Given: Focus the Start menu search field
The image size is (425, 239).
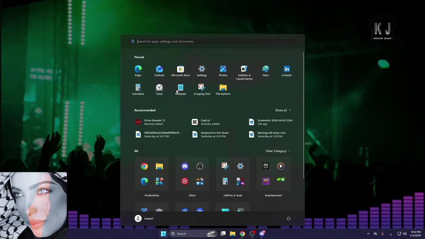Looking at the screenshot, I should 212,41.
